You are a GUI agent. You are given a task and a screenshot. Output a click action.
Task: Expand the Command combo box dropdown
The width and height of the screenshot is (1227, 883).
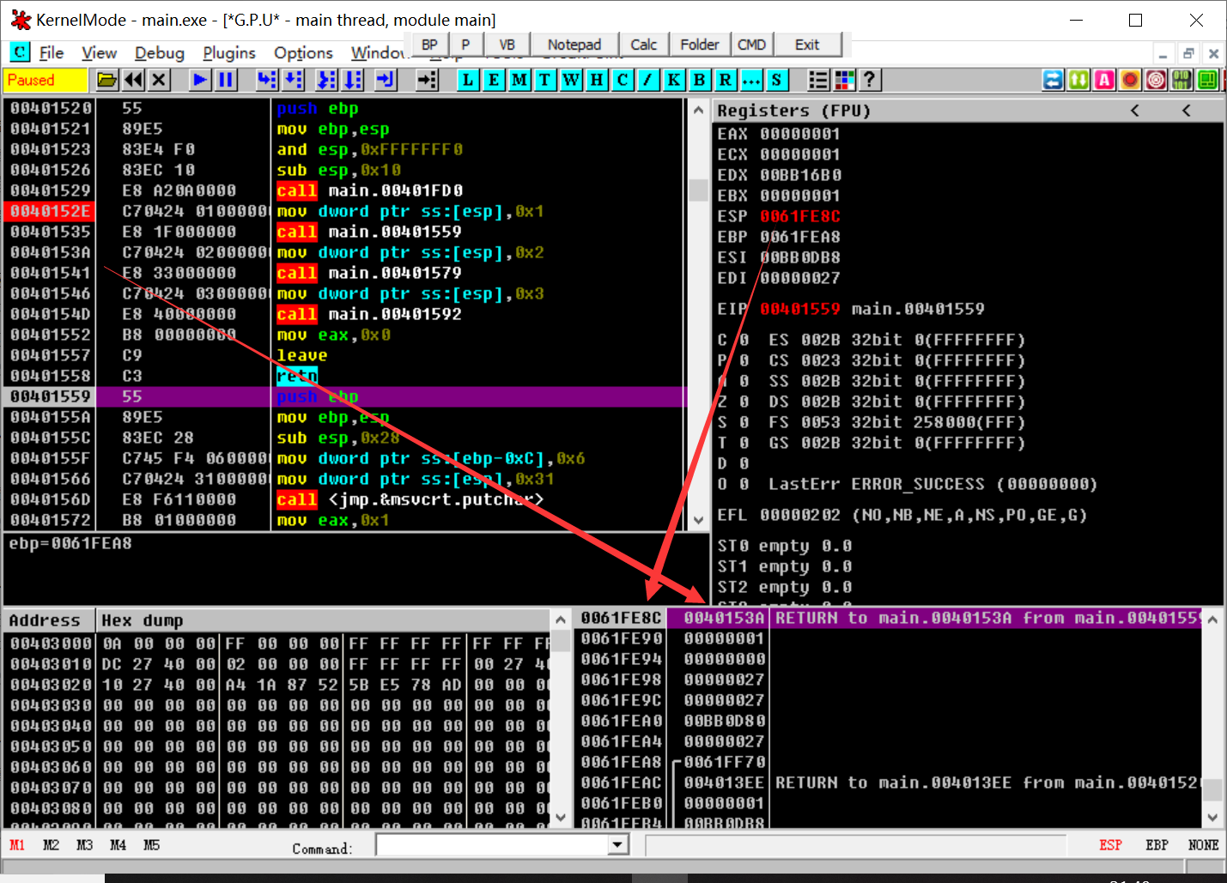(618, 845)
